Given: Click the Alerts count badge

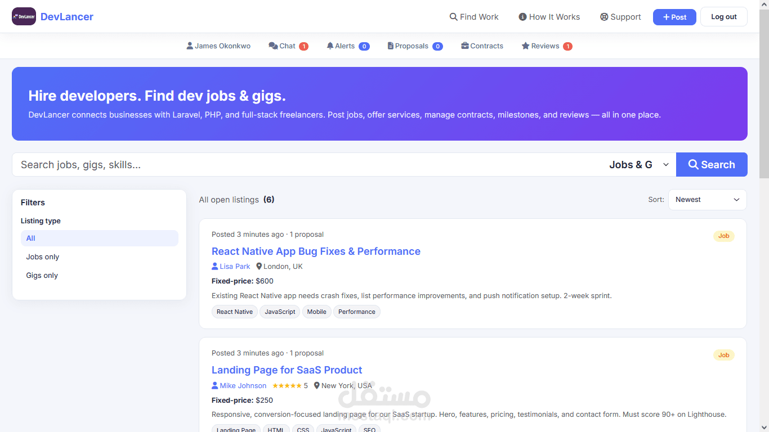Looking at the screenshot, I should 364,46.
